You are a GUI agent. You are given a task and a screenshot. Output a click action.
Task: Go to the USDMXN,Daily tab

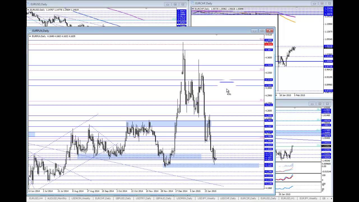(x=184, y=198)
